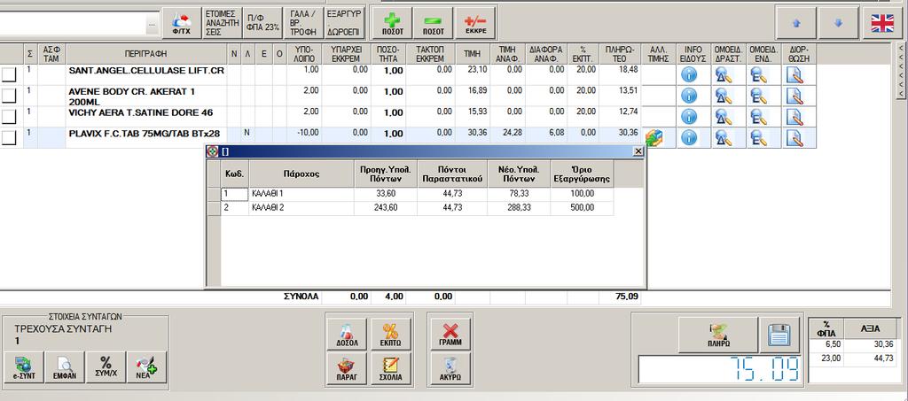Open correction for AVENE BODY row
This screenshot has height=401, width=908.
794,96
